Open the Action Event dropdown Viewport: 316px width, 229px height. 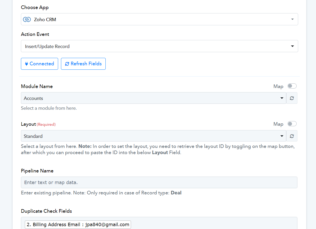159,46
